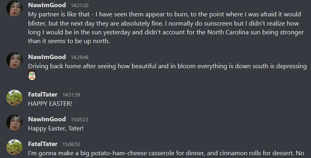
Task: Open FatalTater's avatar on the casserole message
Action: pyautogui.click(x=14, y=147)
